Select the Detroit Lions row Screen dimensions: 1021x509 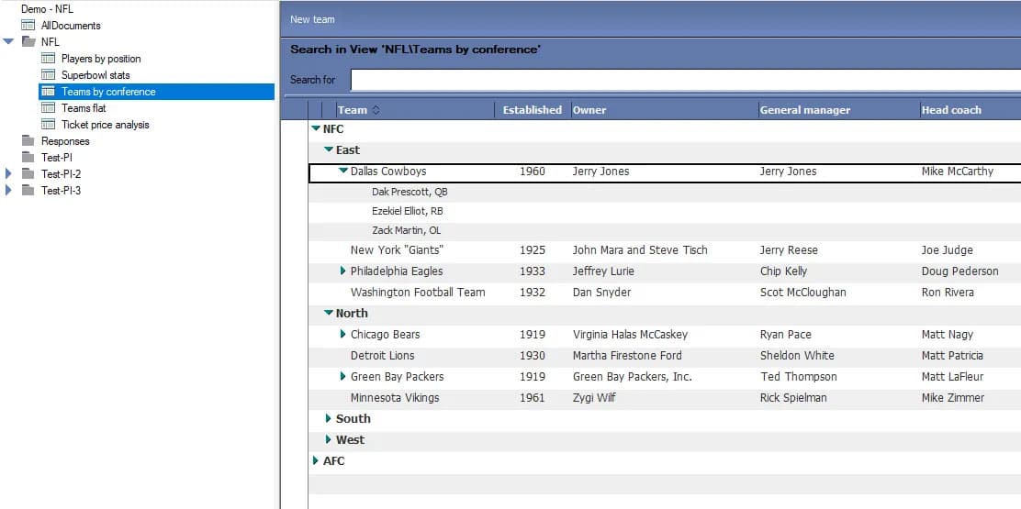(664, 355)
